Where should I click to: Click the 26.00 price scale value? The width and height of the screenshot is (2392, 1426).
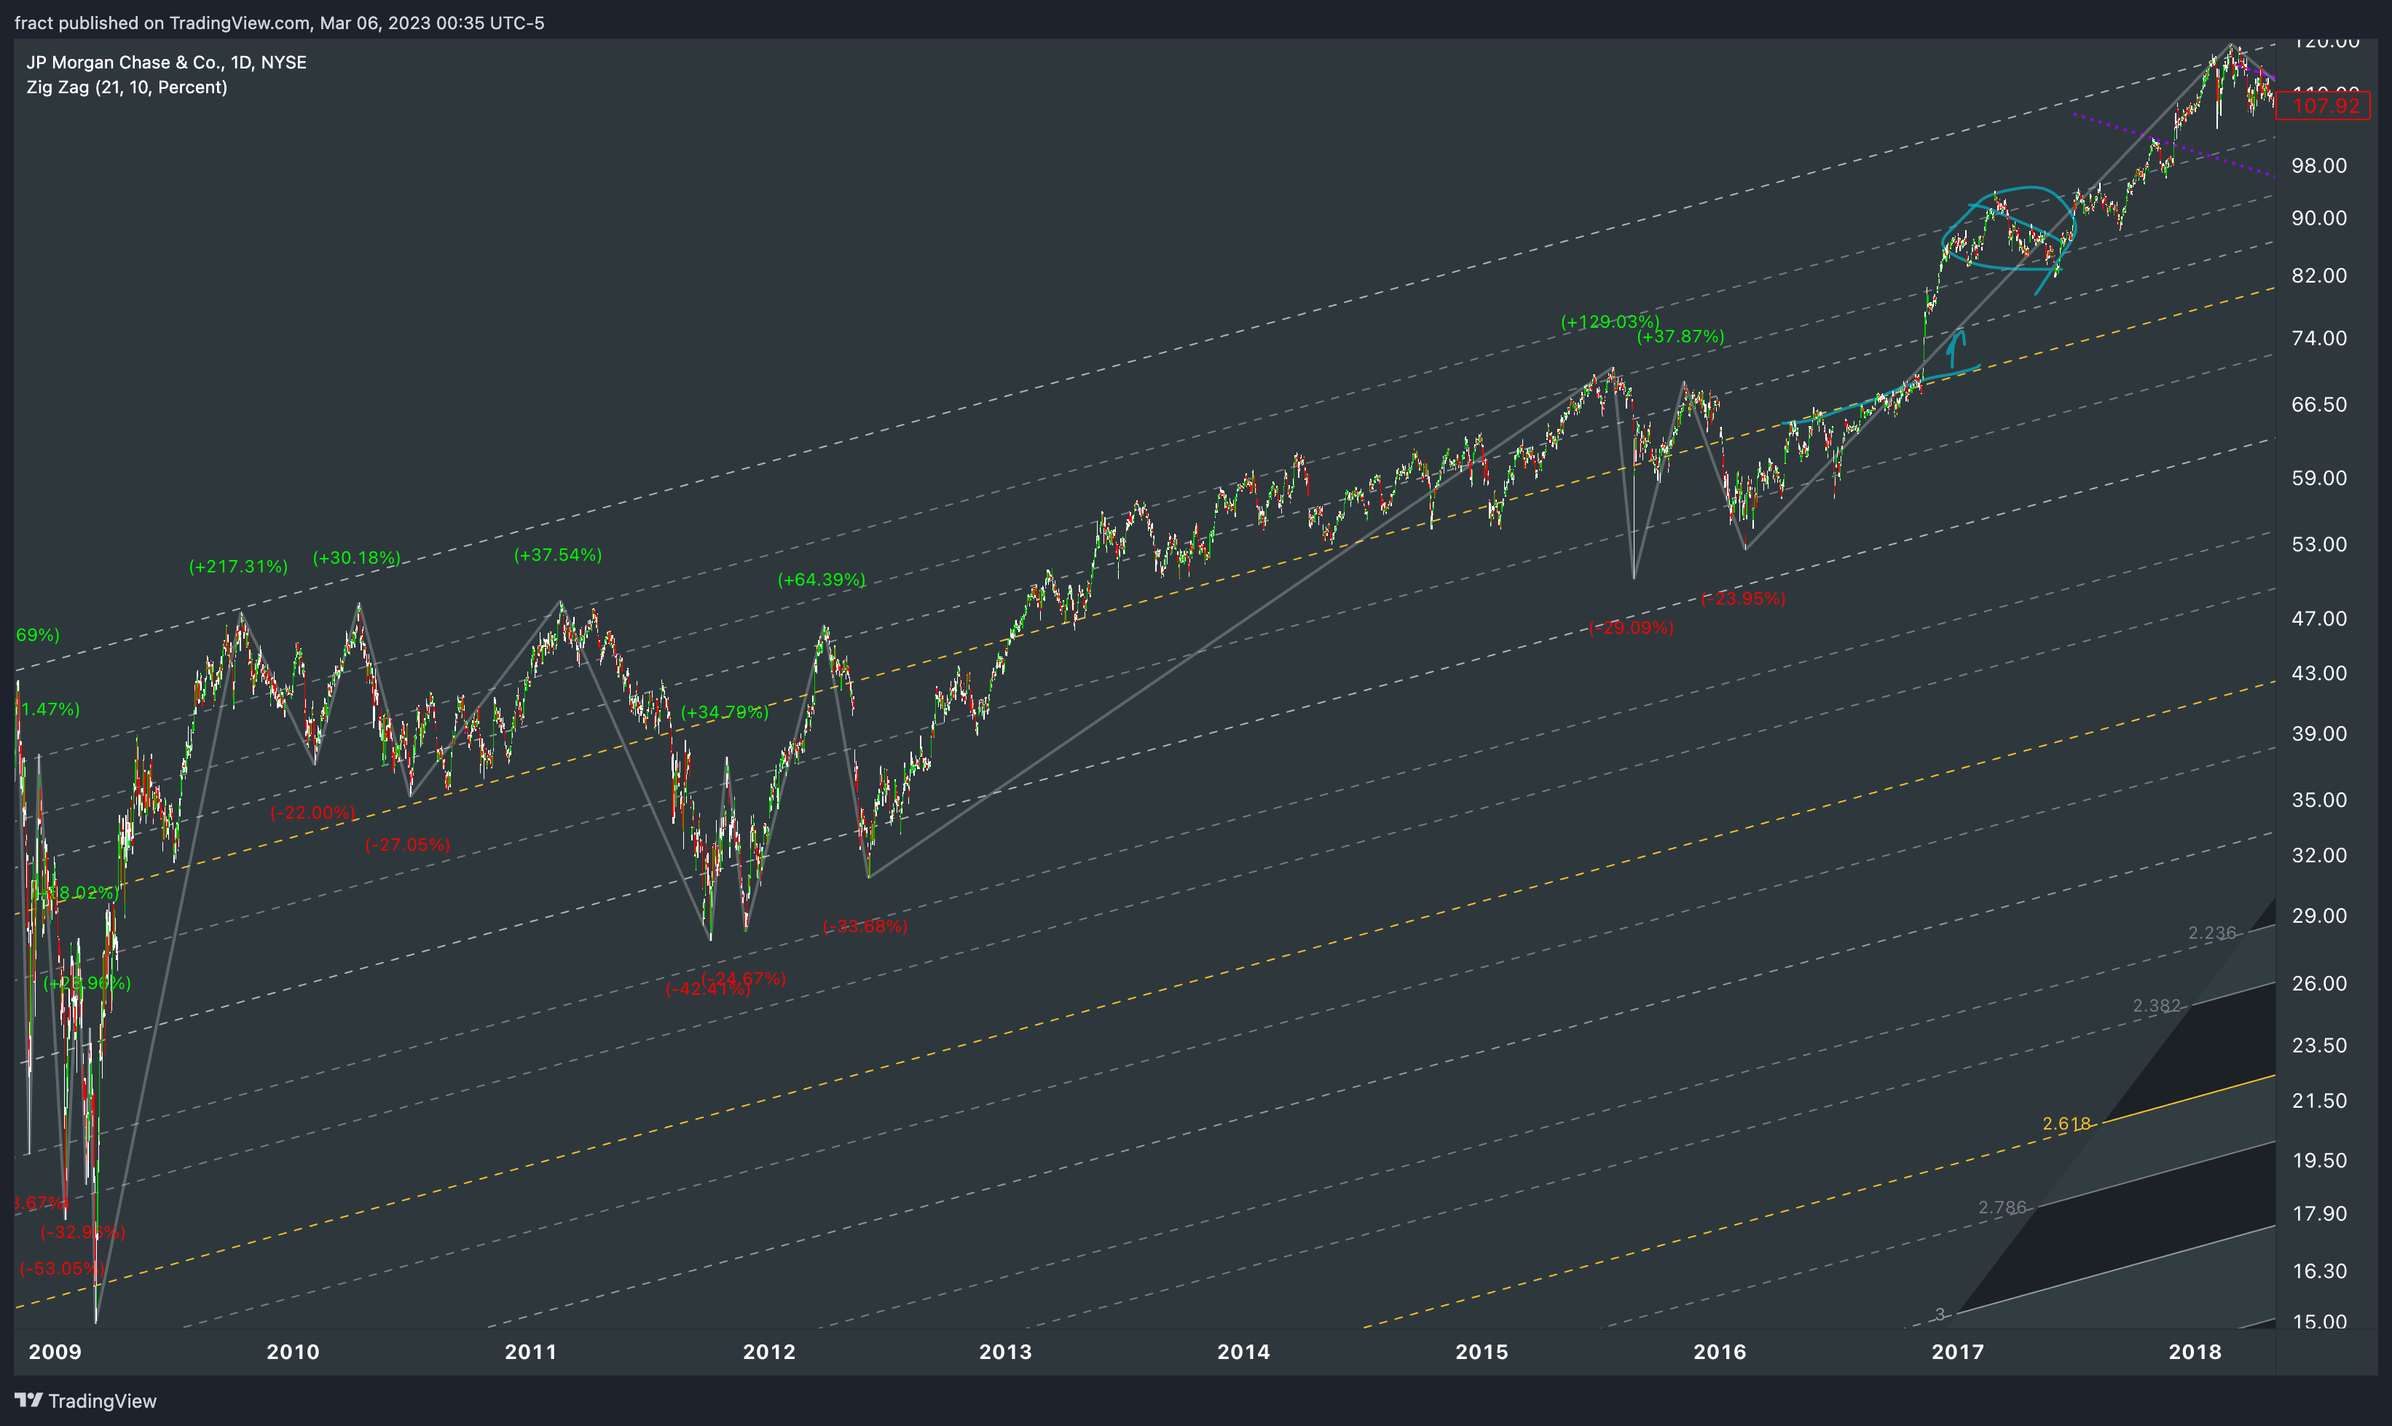click(x=2319, y=985)
